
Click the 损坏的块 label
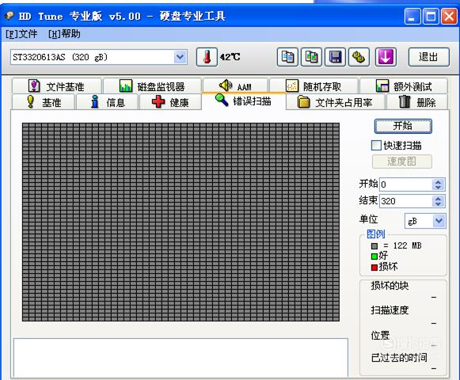[x=390, y=285]
